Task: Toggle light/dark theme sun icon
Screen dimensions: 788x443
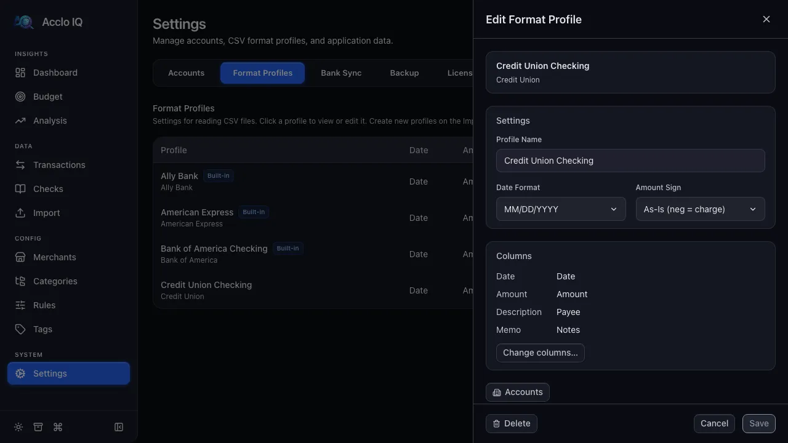Action: [18, 427]
